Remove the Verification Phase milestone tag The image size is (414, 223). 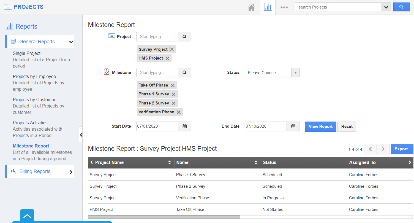(x=179, y=112)
